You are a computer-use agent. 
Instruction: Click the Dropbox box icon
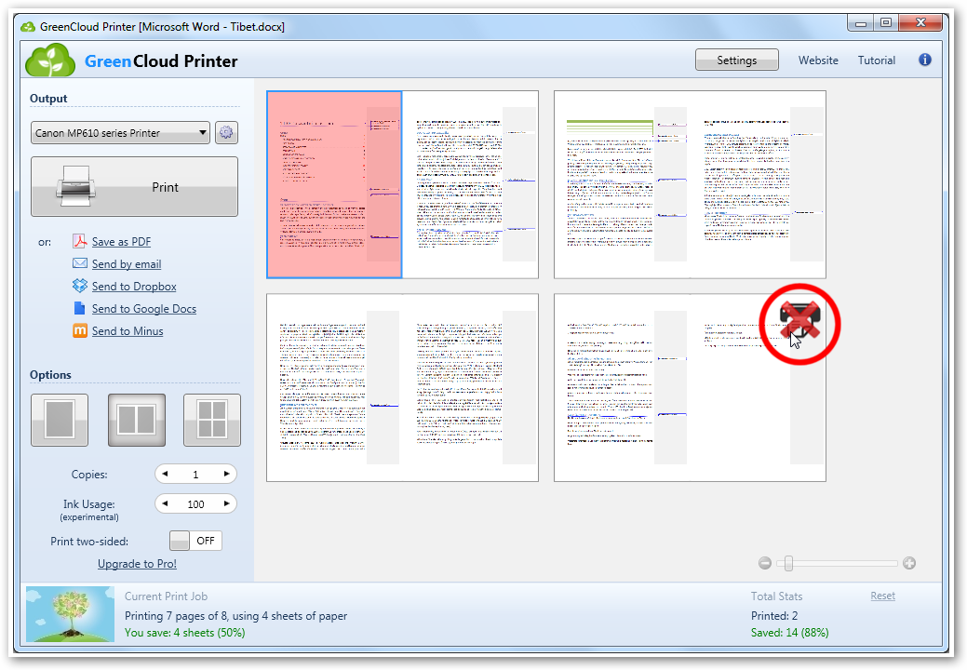[79, 286]
